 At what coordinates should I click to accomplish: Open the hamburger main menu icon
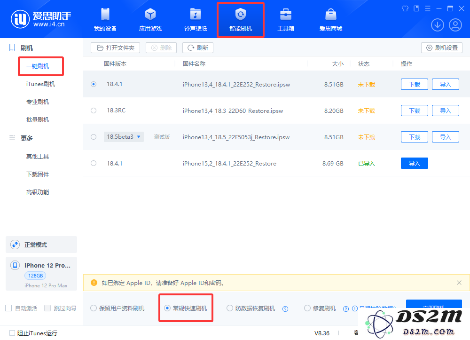coord(428,8)
